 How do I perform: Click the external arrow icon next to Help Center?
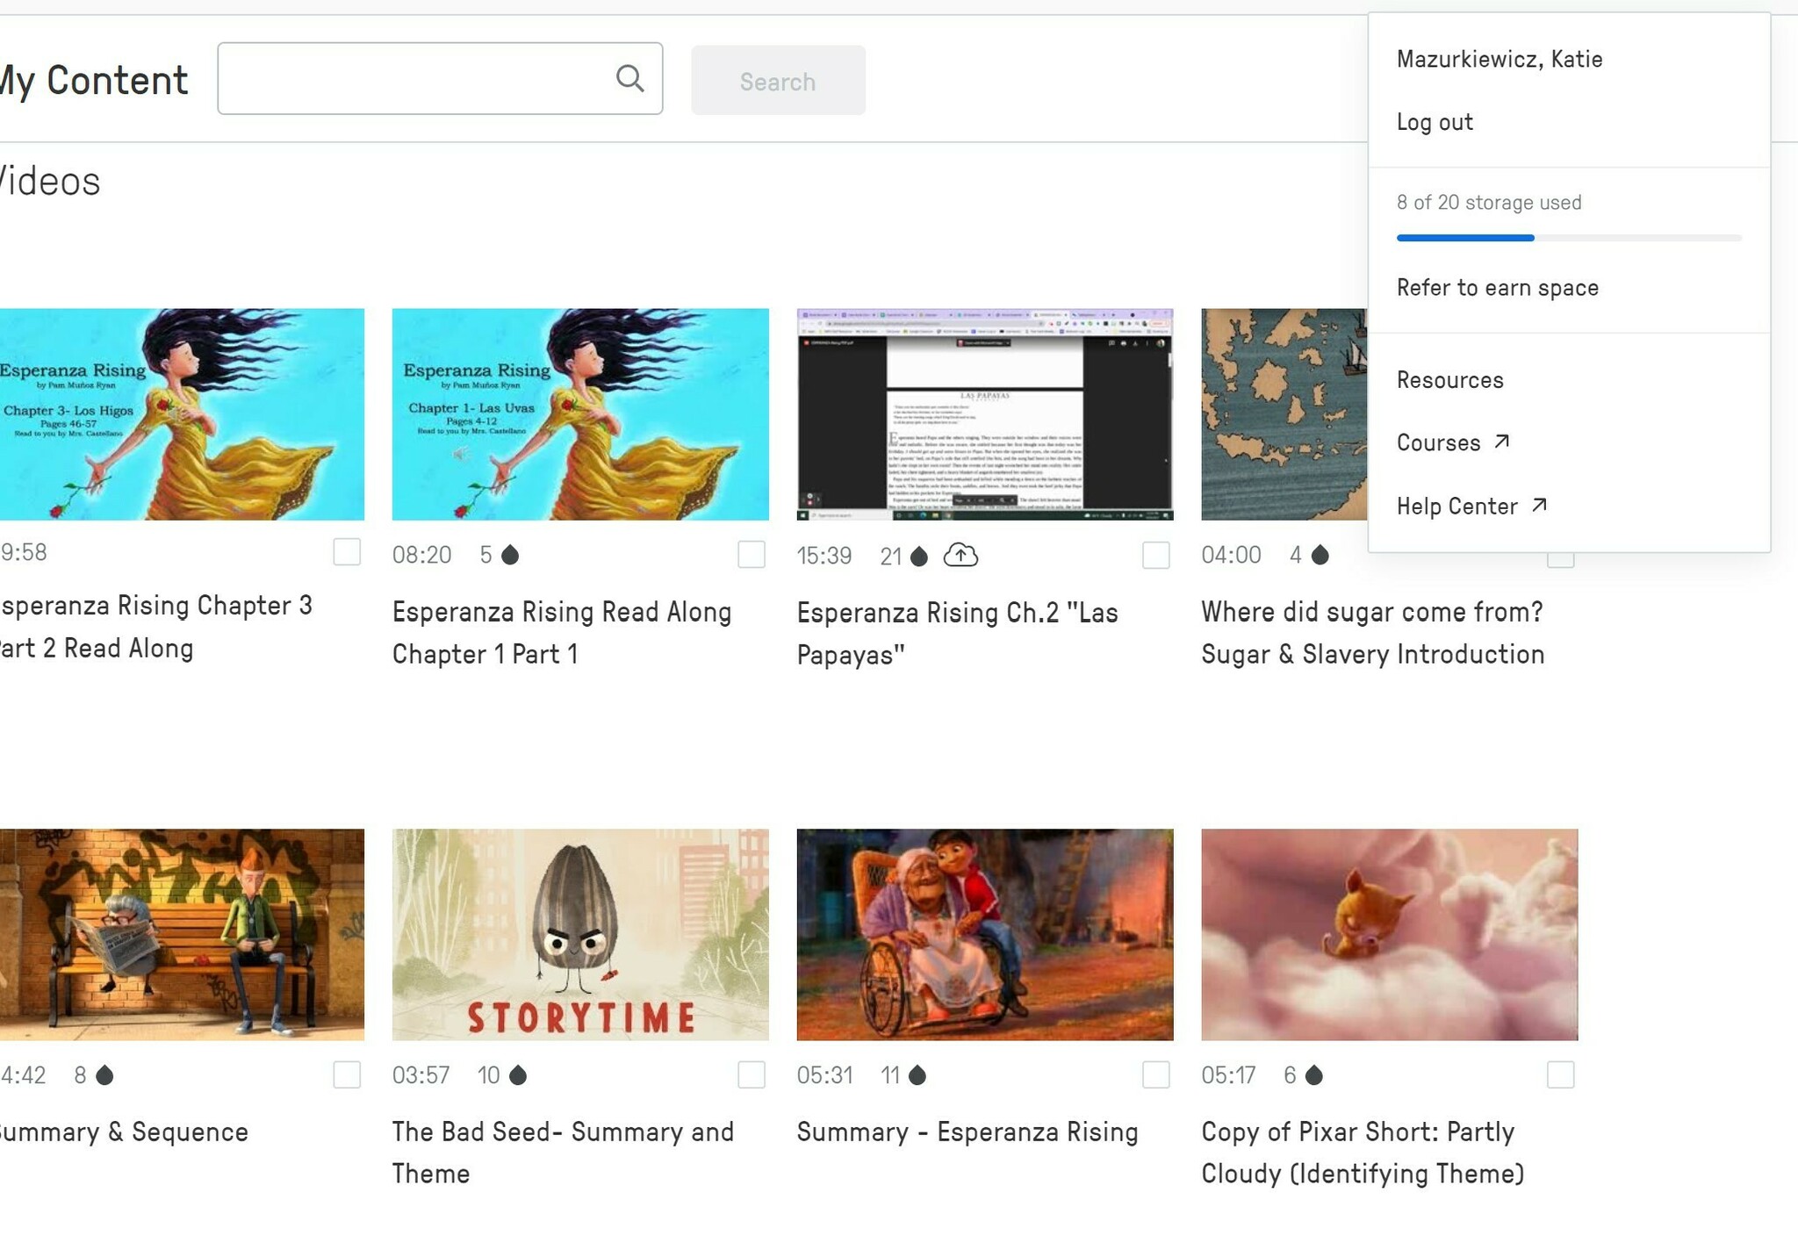click(1539, 506)
